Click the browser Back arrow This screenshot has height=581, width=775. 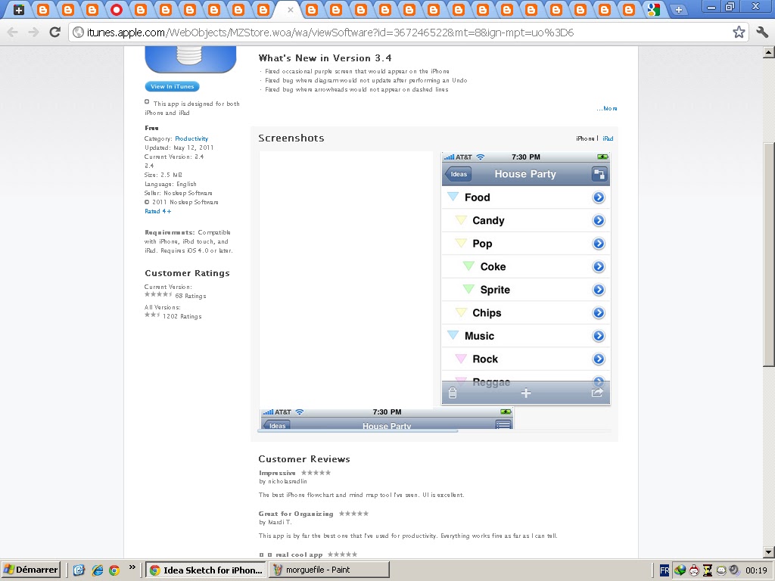(x=13, y=33)
